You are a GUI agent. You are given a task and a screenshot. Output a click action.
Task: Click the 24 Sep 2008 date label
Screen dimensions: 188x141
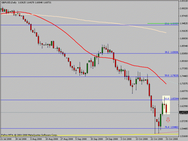[x=111, y=139]
